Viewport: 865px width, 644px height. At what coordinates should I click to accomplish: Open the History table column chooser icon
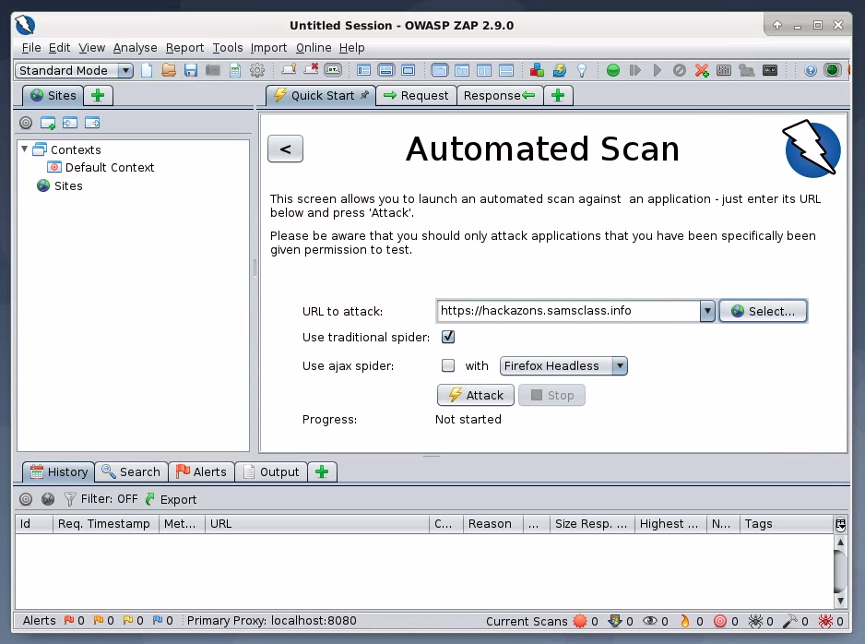(840, 524)
